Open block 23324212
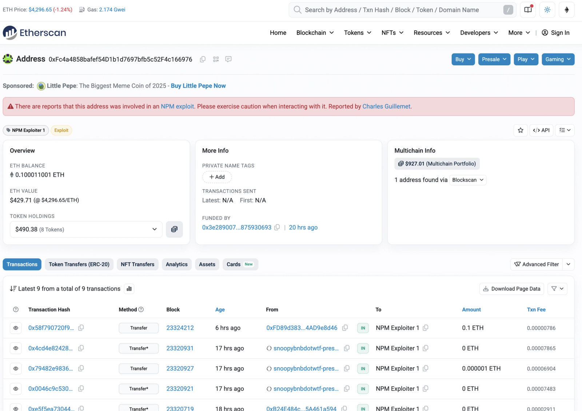 click(x=180, y=328)
